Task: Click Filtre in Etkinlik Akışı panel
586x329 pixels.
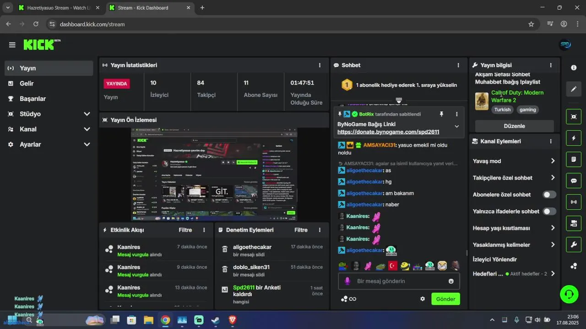Action: (185, 230)
